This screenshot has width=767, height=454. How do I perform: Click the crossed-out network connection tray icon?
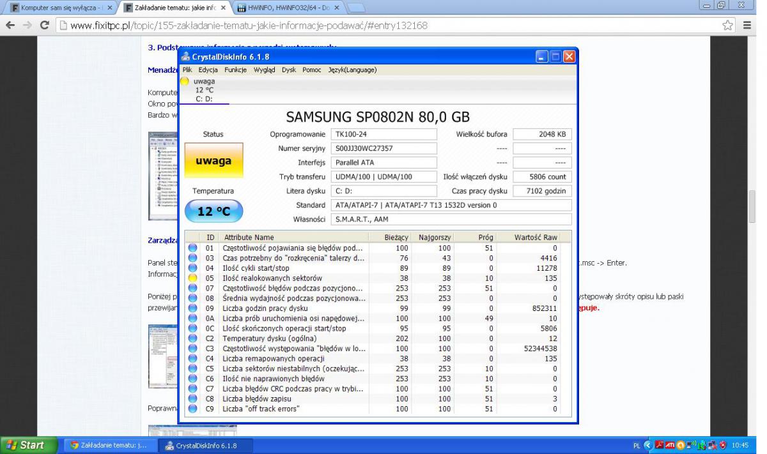tap(712, 445)
